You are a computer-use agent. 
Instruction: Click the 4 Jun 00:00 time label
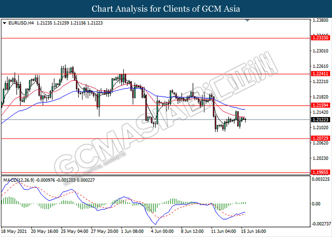pos(163,231)
